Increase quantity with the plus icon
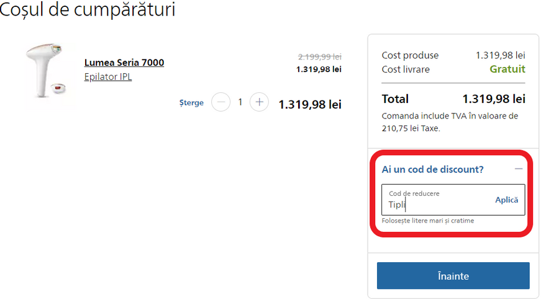This screenshot has height=305, width=559. click(x=259, y=102)
